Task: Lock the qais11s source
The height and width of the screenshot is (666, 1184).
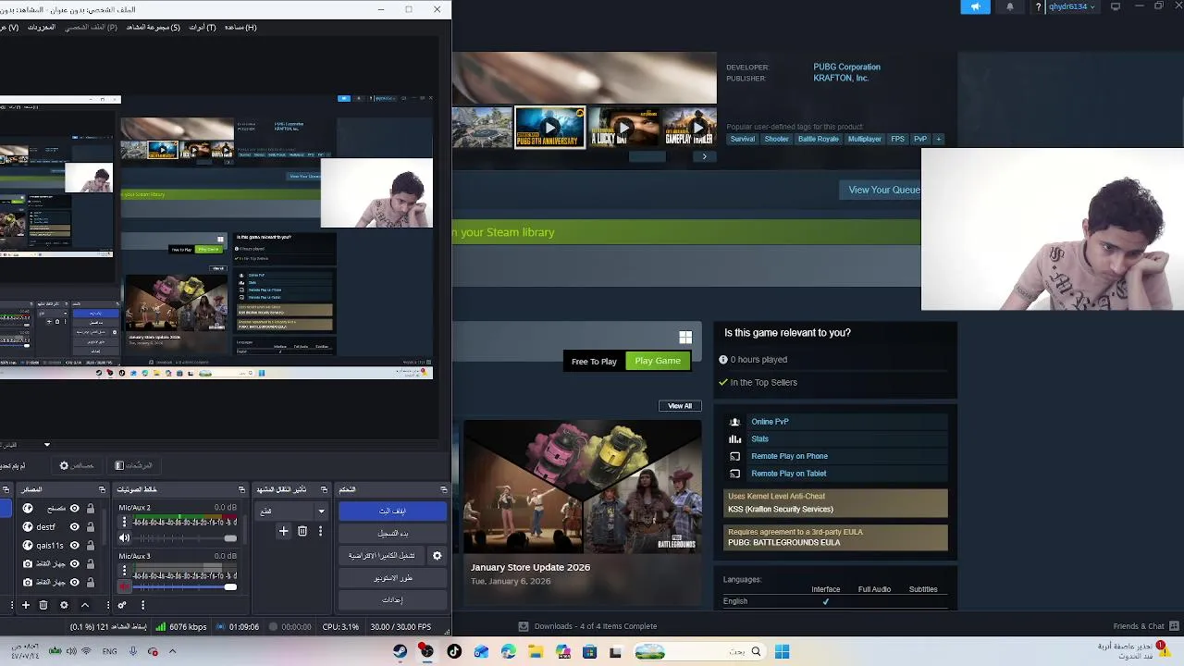Action: coord(90,545)
